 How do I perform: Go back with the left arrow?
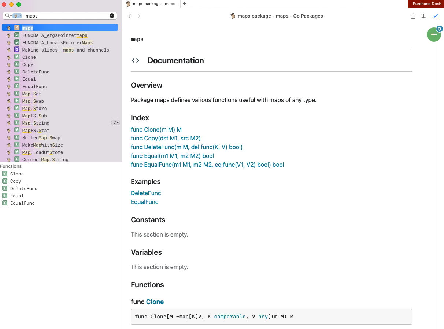(130, 16)
